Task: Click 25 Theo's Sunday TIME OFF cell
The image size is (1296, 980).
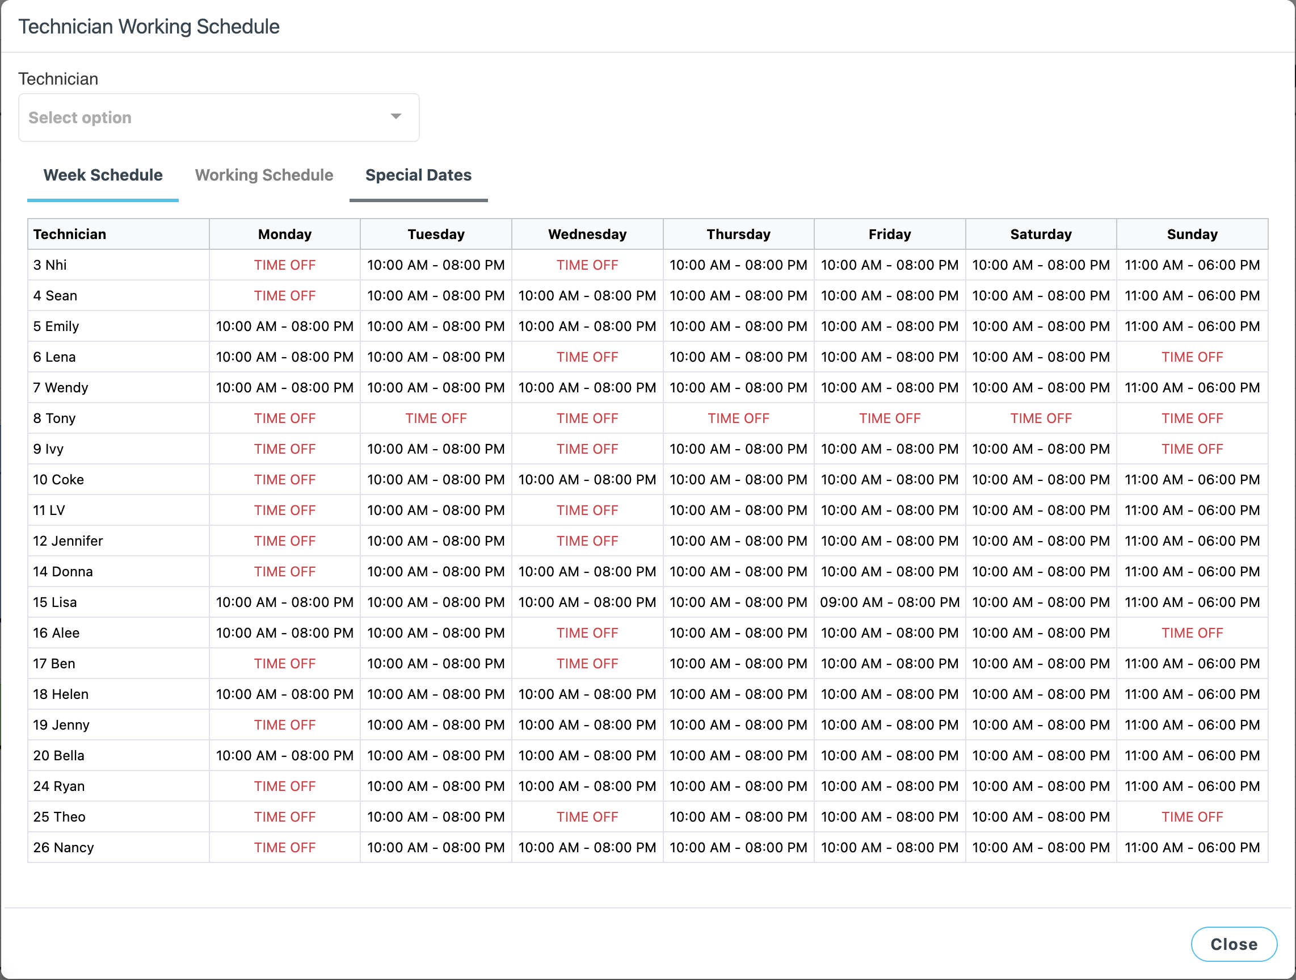Action: coord(1191,817)
